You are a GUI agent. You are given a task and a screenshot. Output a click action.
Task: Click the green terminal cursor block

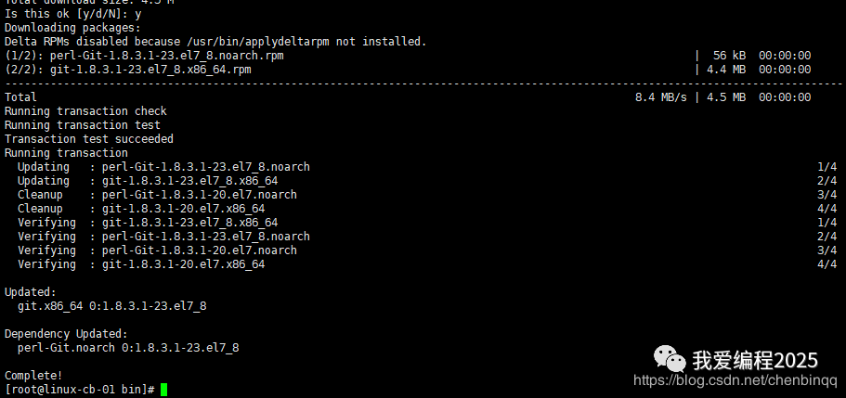point(164,390)
